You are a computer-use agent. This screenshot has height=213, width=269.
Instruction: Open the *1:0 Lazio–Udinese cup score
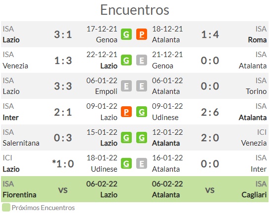[x=63, y=164]
